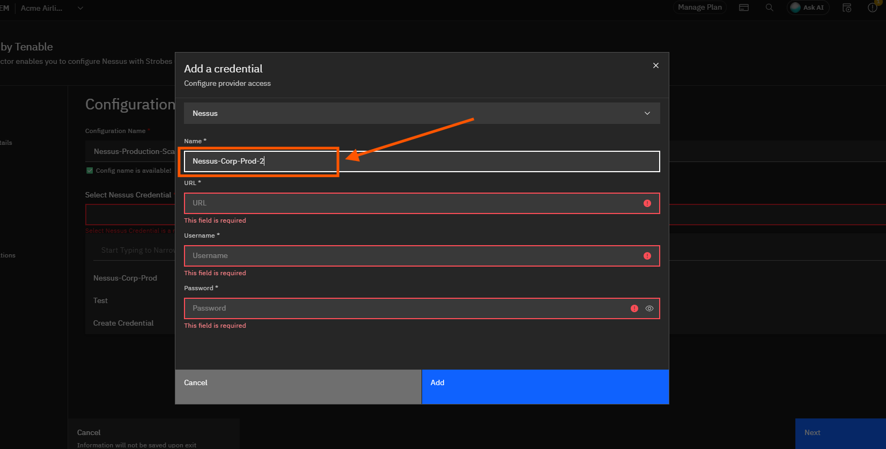
Task: Open the search icon in top bar
Action: pyautogui.click(x=769, y=8)
